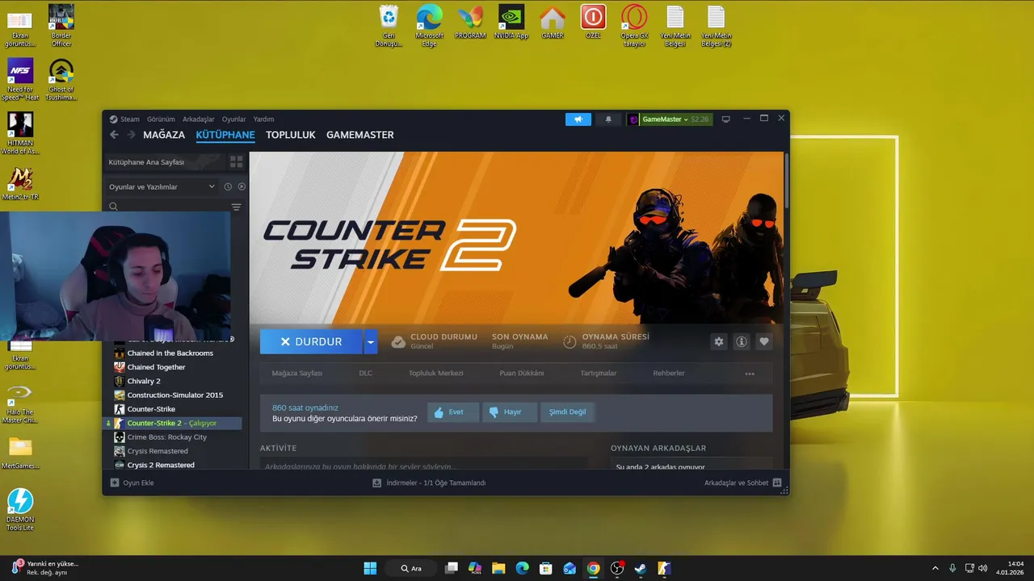
Task: Click the Windows taskbar Ara search box
Action: (411, 568)
